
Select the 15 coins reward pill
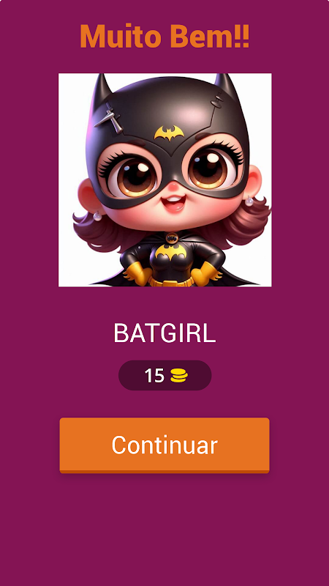165,375
